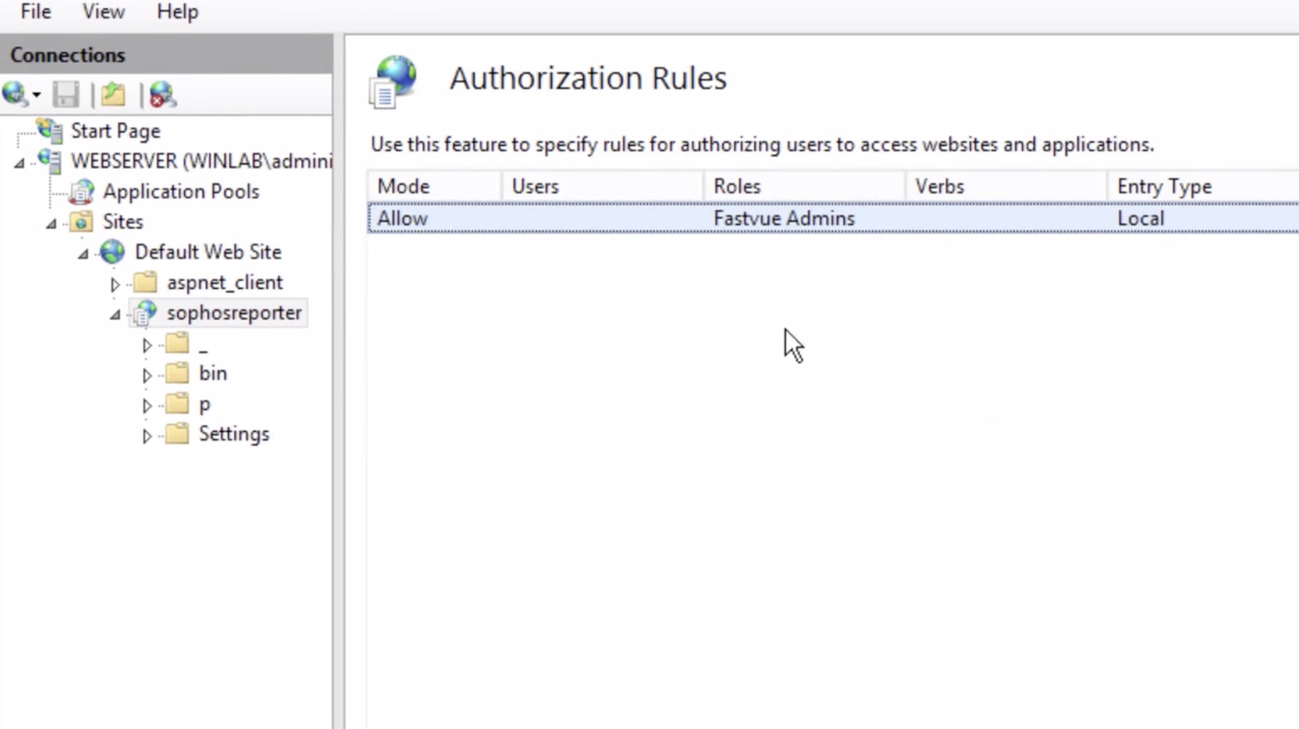This screenshot has height=729, width=1299.
Task: Collapse the sophosreporter node
Action: tap(114, 314)
